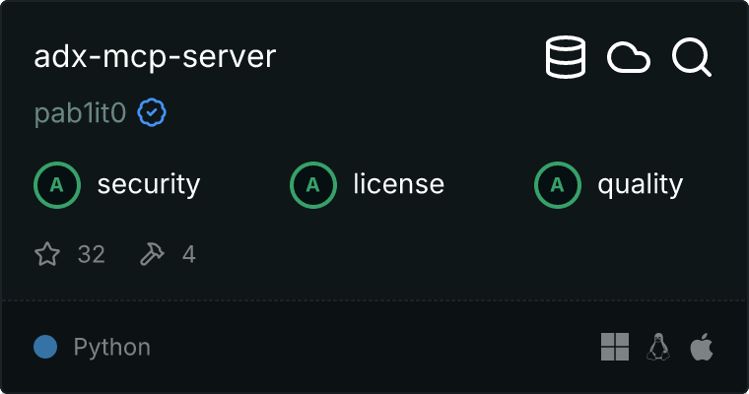Click the tools count number 4
Screen dimensions: 749x394
(188, 254)
